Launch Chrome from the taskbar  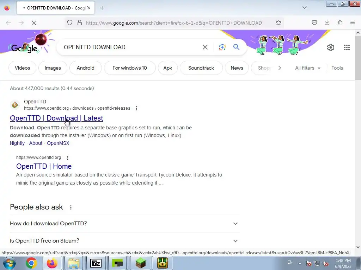point(31,263)
